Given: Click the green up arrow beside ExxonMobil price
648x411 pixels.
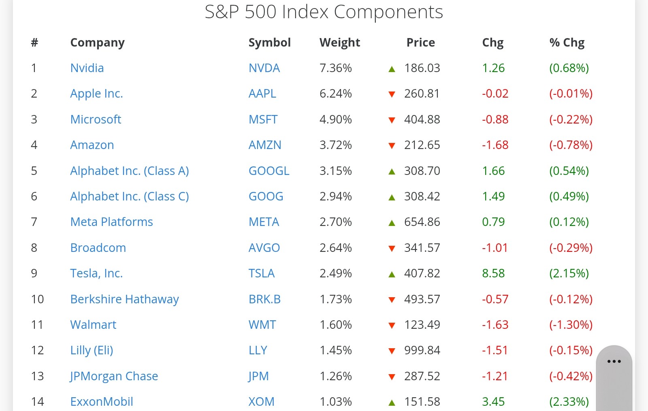Looking at the screenshot, I should click(392, 402).
